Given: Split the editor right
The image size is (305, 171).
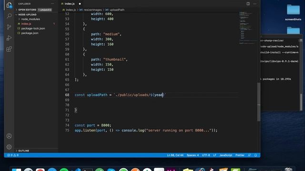Looking at the screenshot, I should tap(248, 4).
